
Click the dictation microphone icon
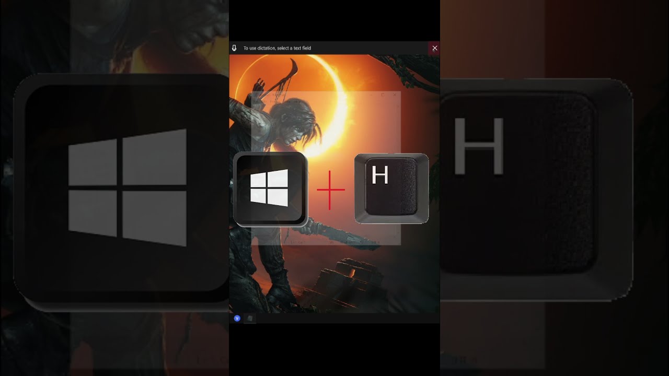(x=234, y=48)
